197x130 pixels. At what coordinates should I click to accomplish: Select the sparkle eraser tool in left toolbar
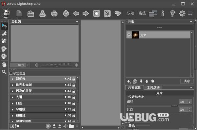click(4, 41)
